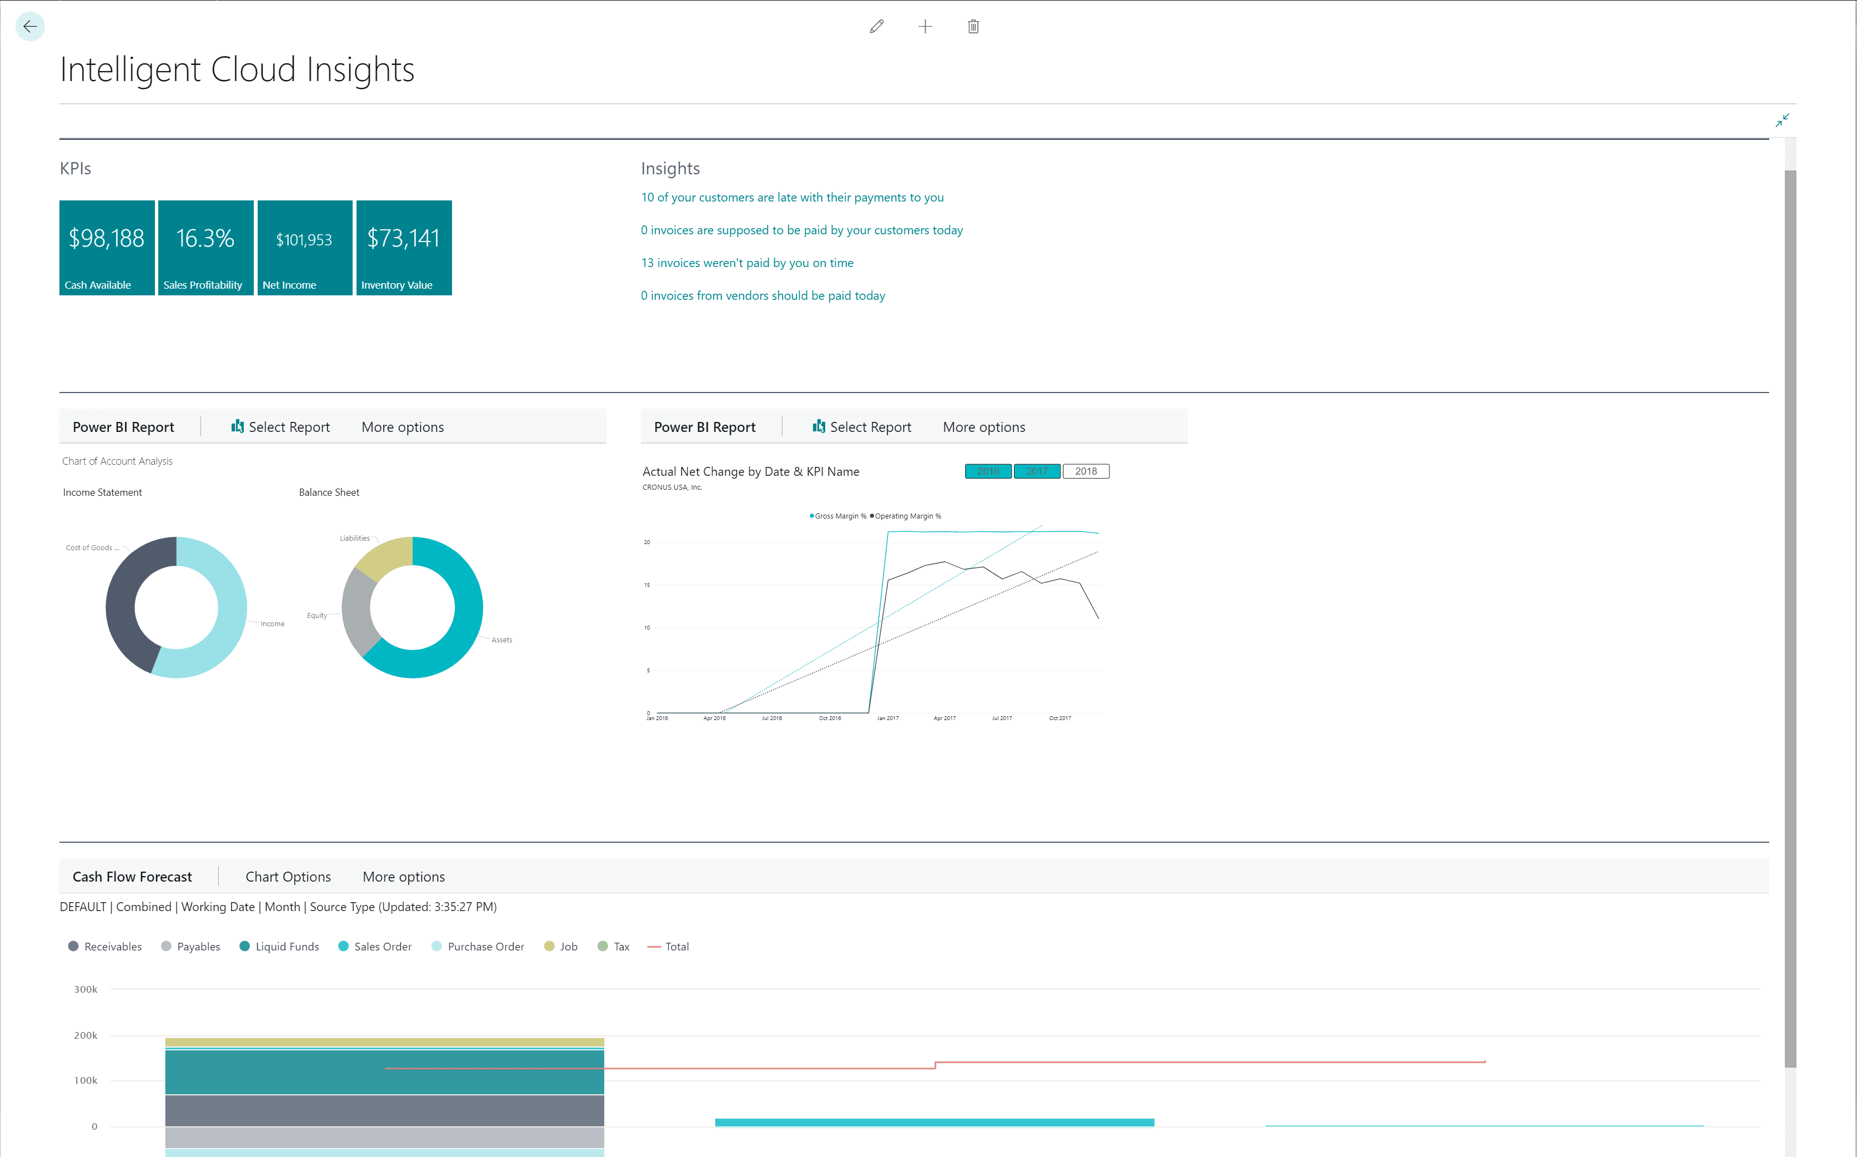Select the Power BI Report section header
Image resolution: width=1857 pixels, height=1157 pixels.
pyautogui.click(x=123, y=426)
